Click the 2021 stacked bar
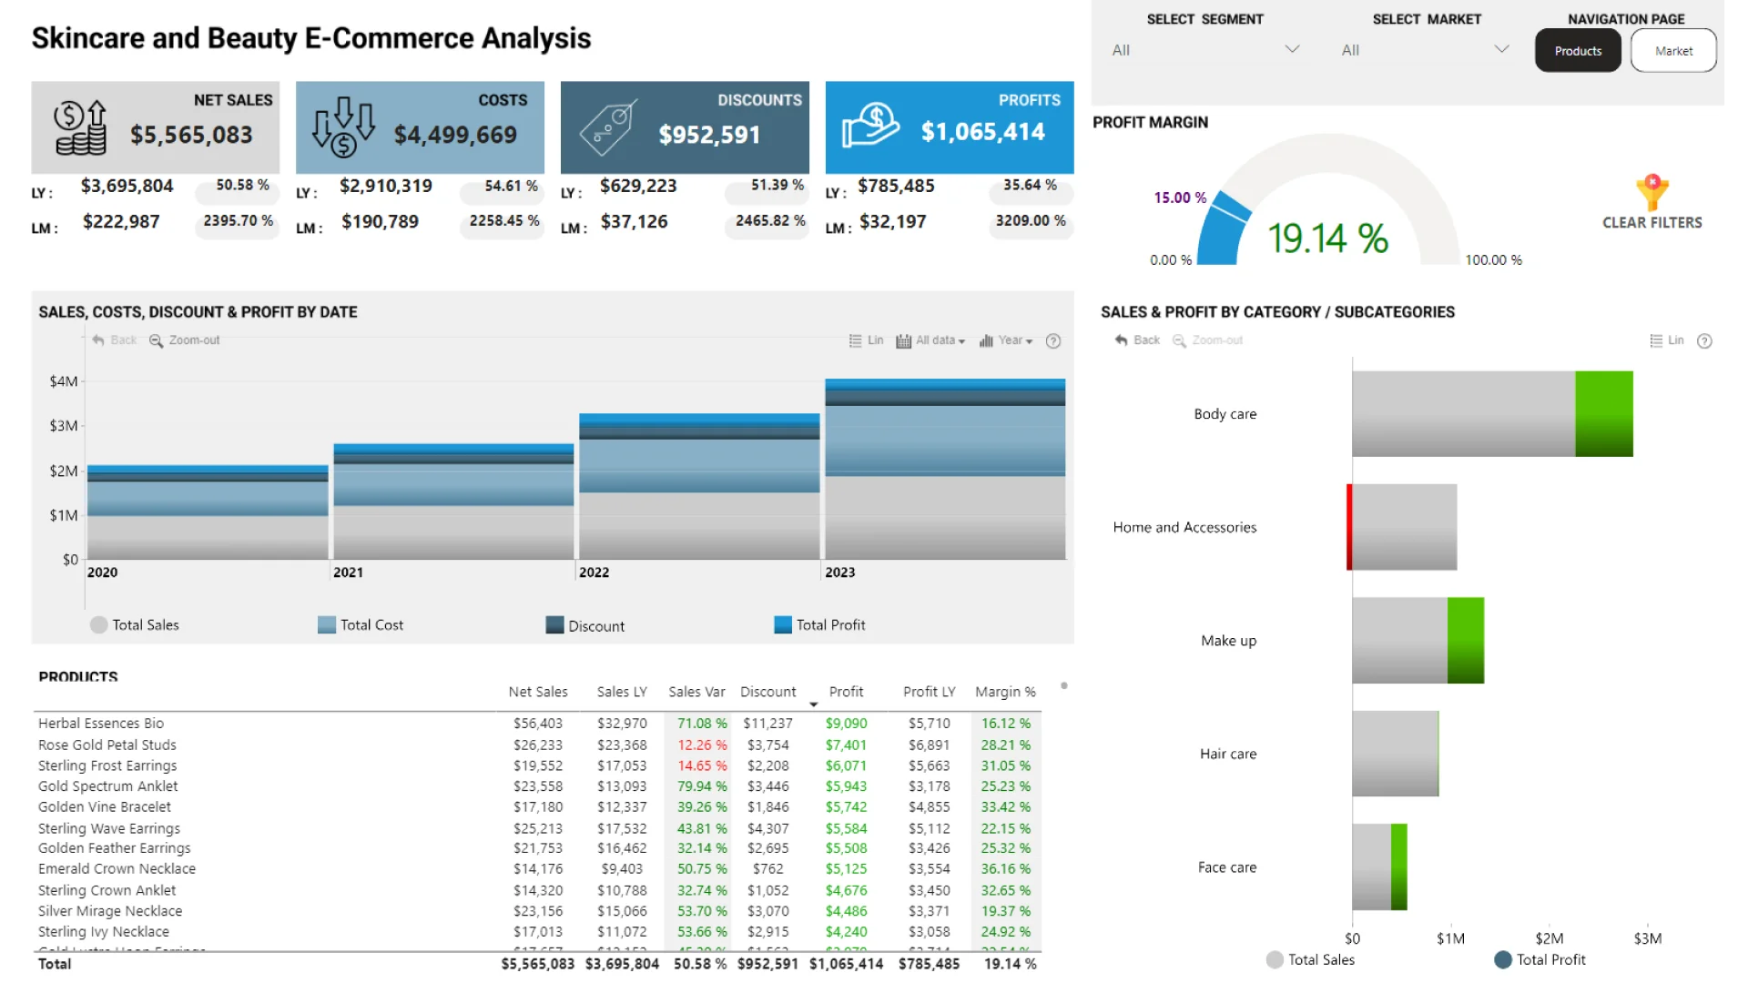Viewport: 1748px width, 983px height. 453,502
